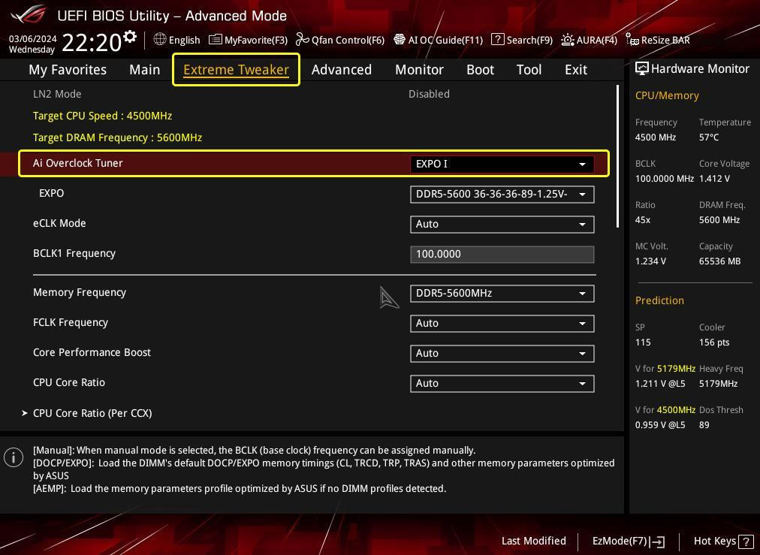Switch to the Monitor tab
The height and width of the screenshot is (555, 760).
[x=419, y=69]
